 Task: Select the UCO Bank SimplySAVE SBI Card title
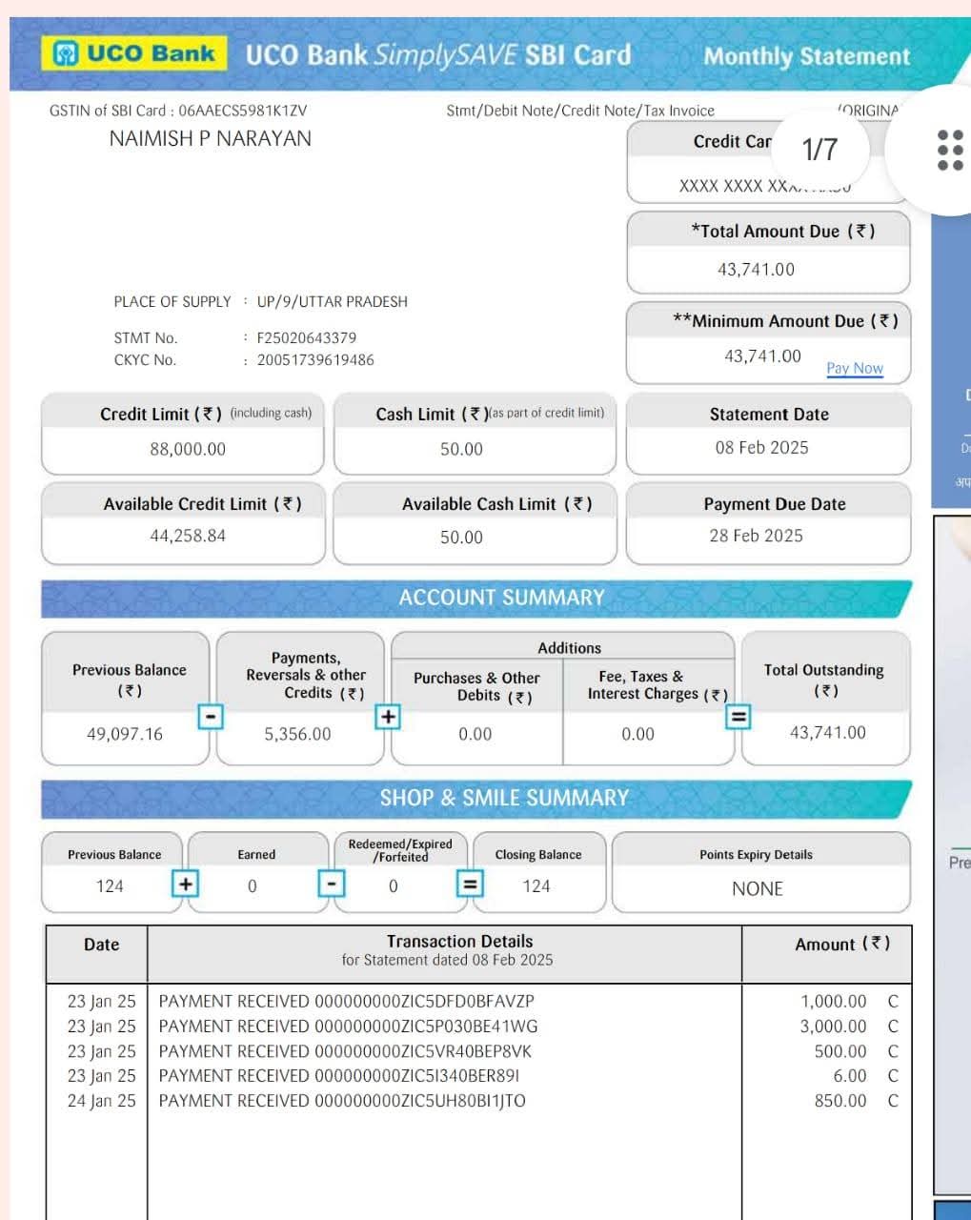438,54
